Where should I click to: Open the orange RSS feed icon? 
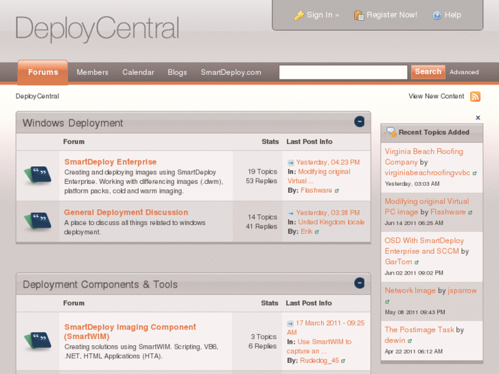point(475,97)
